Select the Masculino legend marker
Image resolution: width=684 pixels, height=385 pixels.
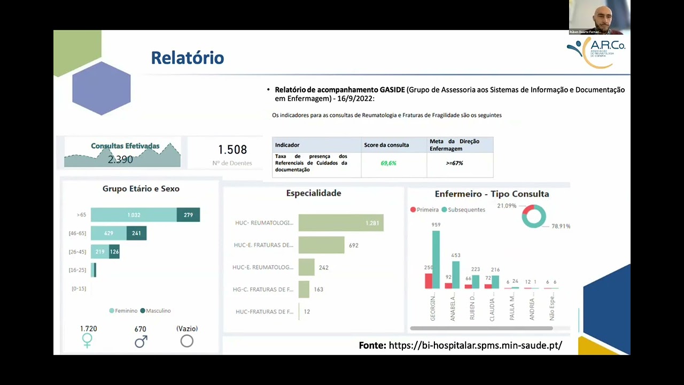143,311
